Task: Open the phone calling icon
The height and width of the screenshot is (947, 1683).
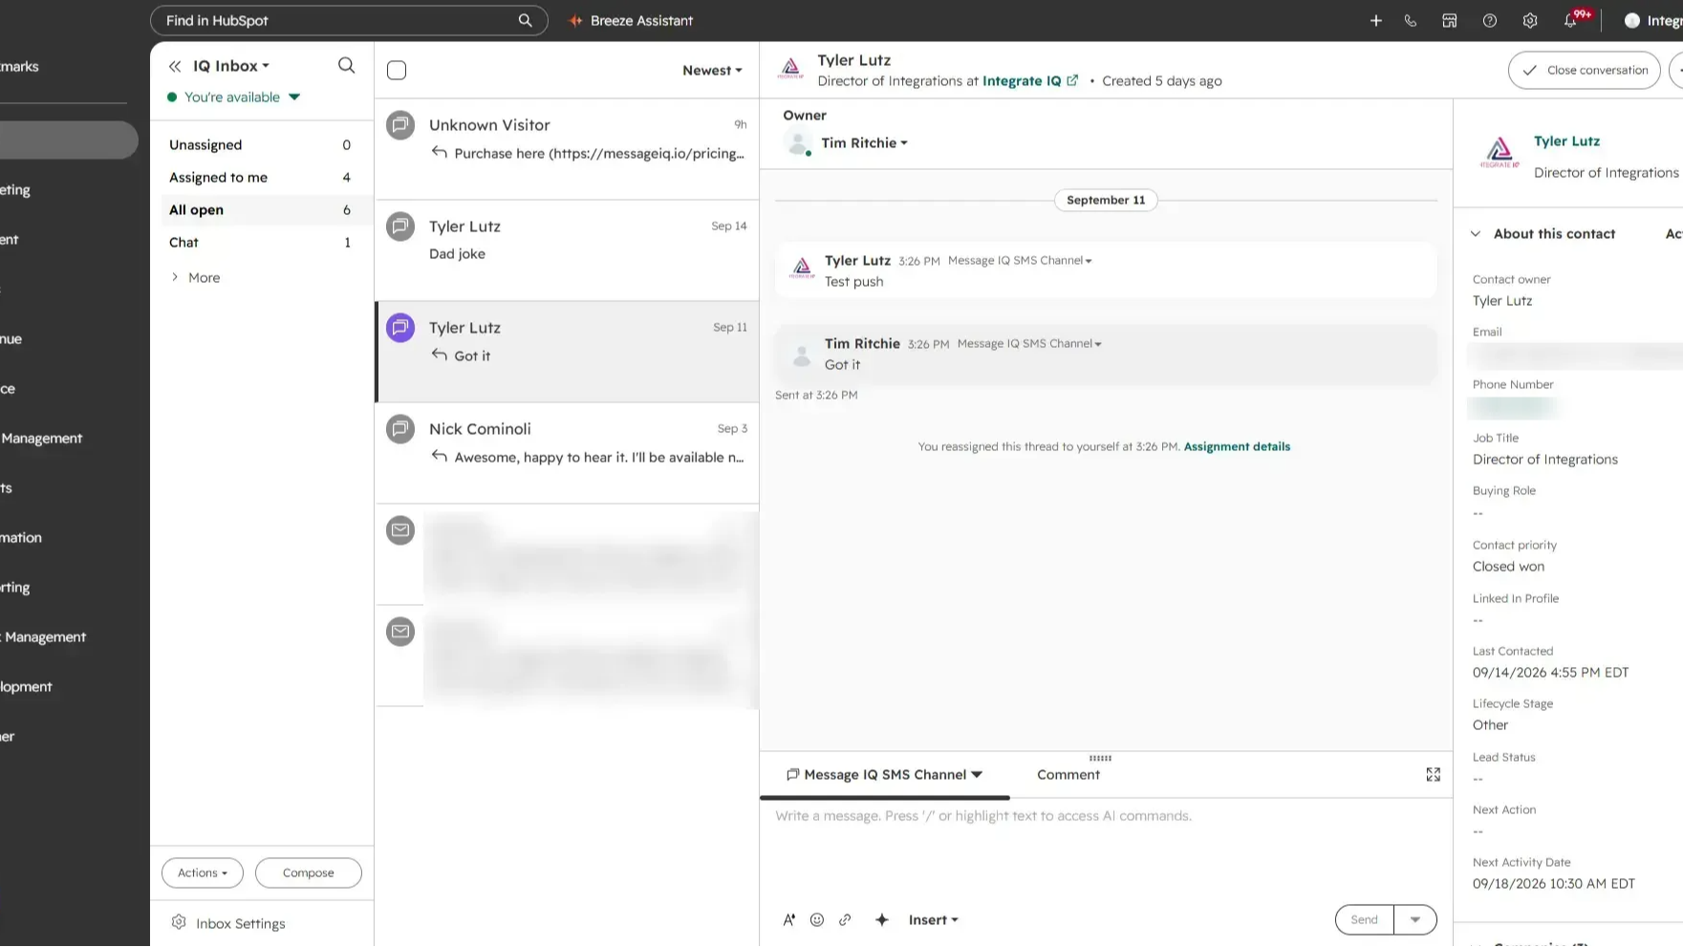Action: tap(1410, 20)
